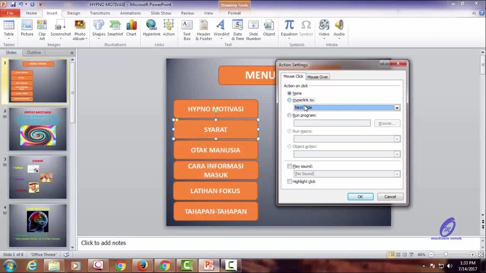Insert an Object
The image size is (486, 273).
(x=269, y=29)
